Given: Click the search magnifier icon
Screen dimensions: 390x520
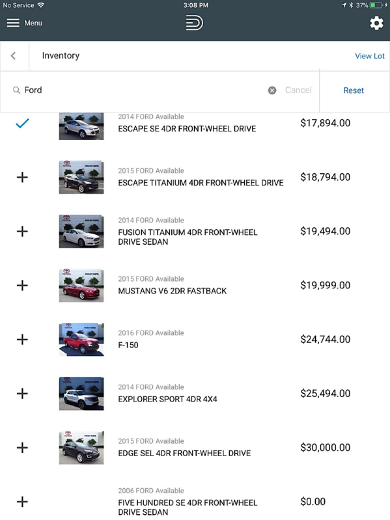Looking at the screenshot, I should click(x=17, y=90).
